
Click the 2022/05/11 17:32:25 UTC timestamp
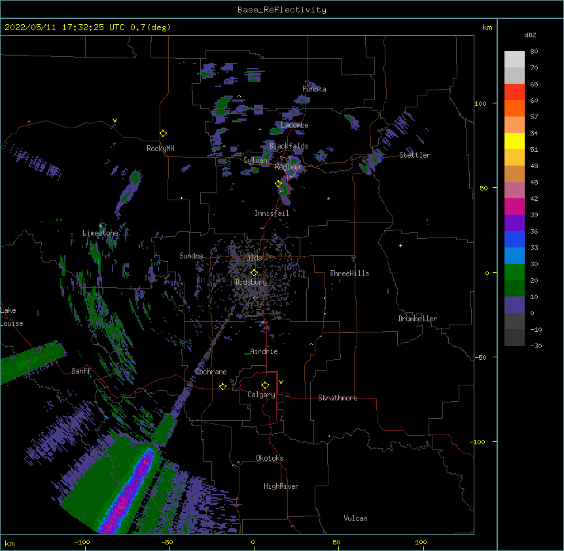tap(65, 27)
